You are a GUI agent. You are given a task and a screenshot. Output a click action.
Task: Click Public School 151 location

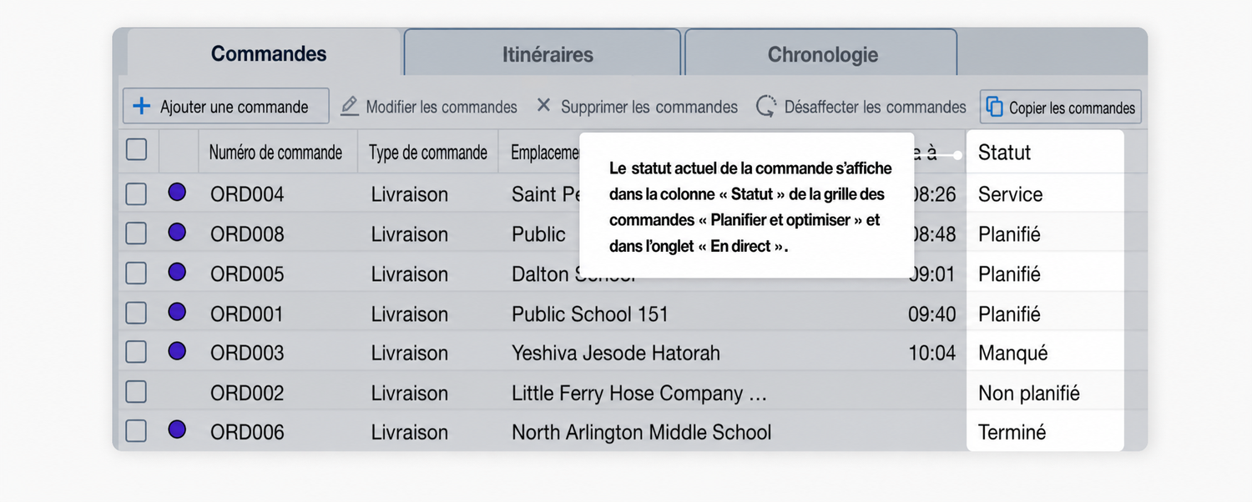(x=590, y=314)
